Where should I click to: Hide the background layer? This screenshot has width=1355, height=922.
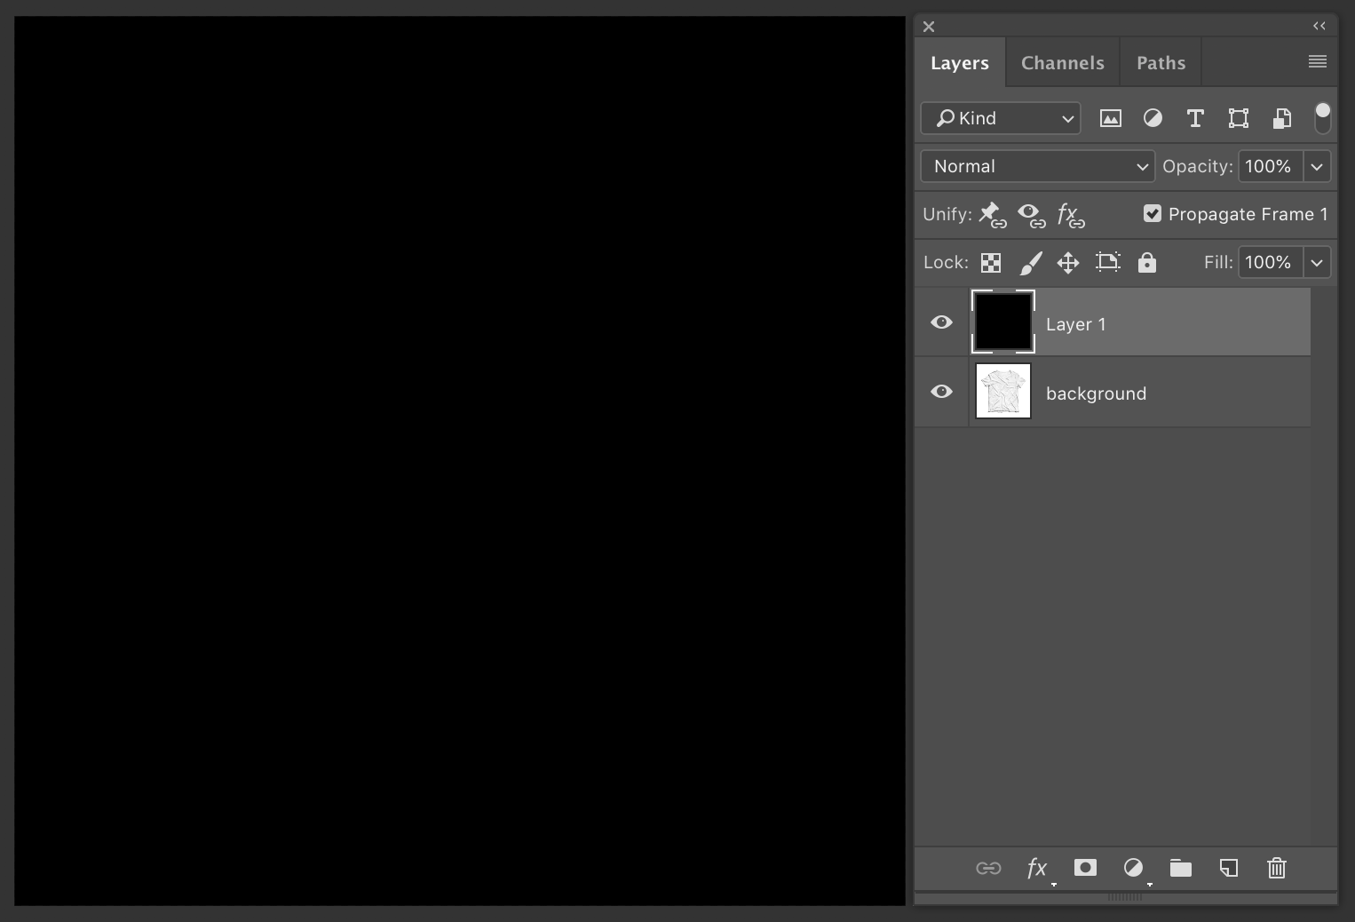940,392
